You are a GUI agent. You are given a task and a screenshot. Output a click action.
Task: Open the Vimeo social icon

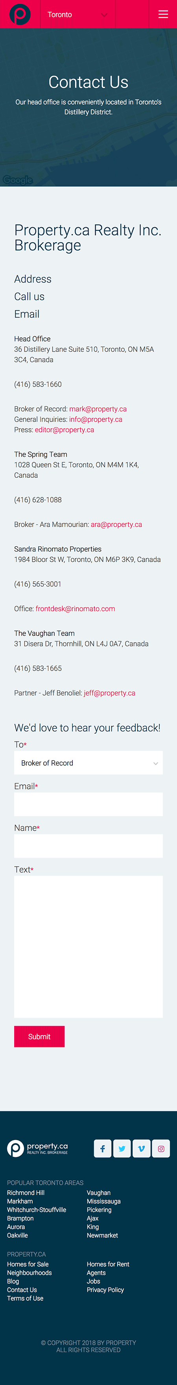(x=141, y=1148)
